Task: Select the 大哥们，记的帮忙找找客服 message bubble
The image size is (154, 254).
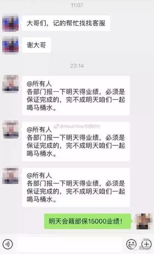Action: point(66,23)
